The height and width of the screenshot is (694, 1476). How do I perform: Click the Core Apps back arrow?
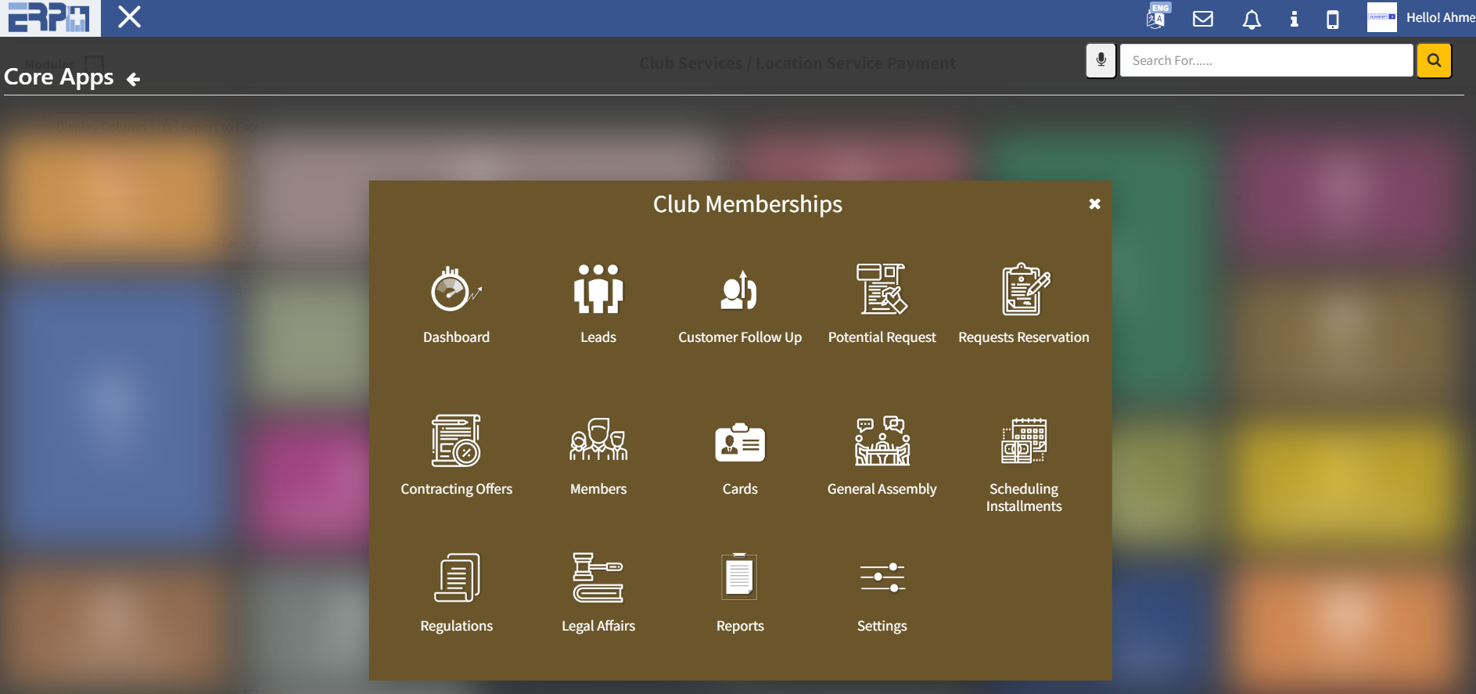point(134,79)
